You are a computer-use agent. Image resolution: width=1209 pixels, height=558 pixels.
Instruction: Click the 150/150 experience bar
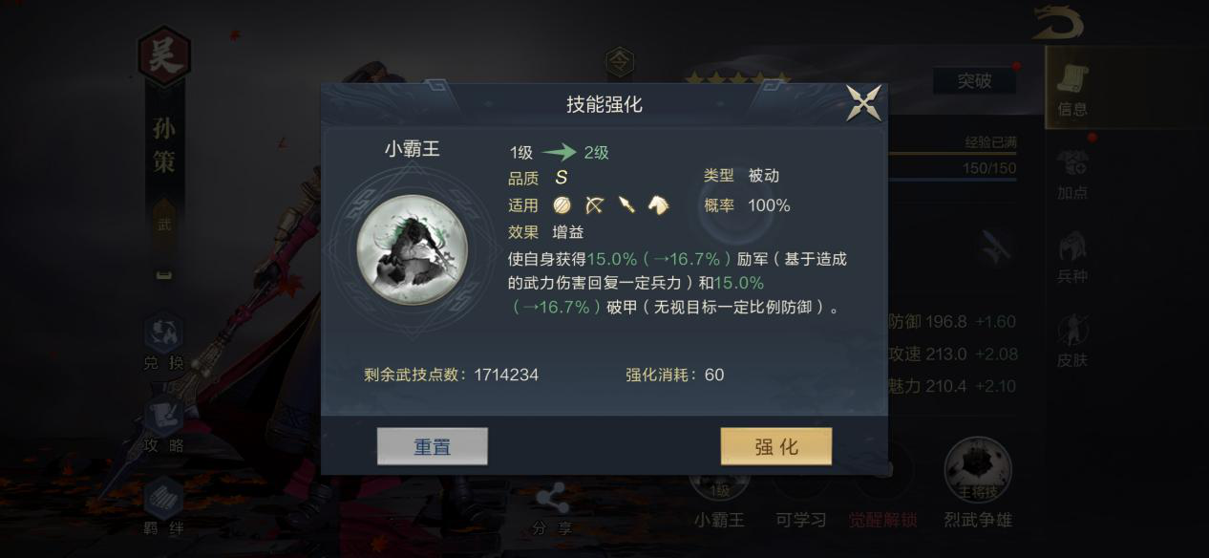point(952,169)
